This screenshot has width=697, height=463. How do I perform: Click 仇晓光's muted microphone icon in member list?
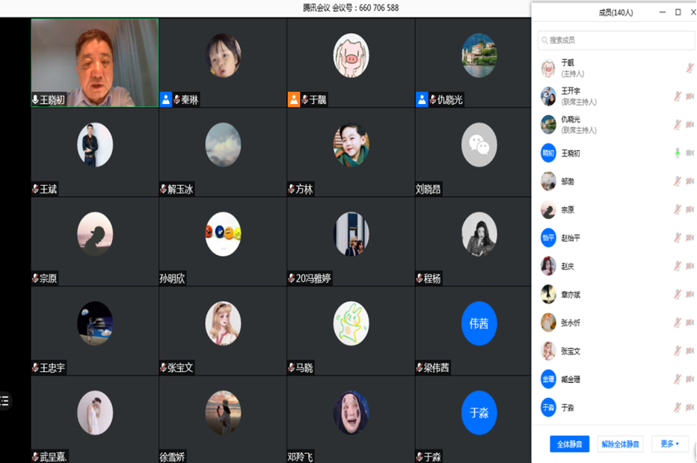678,125
